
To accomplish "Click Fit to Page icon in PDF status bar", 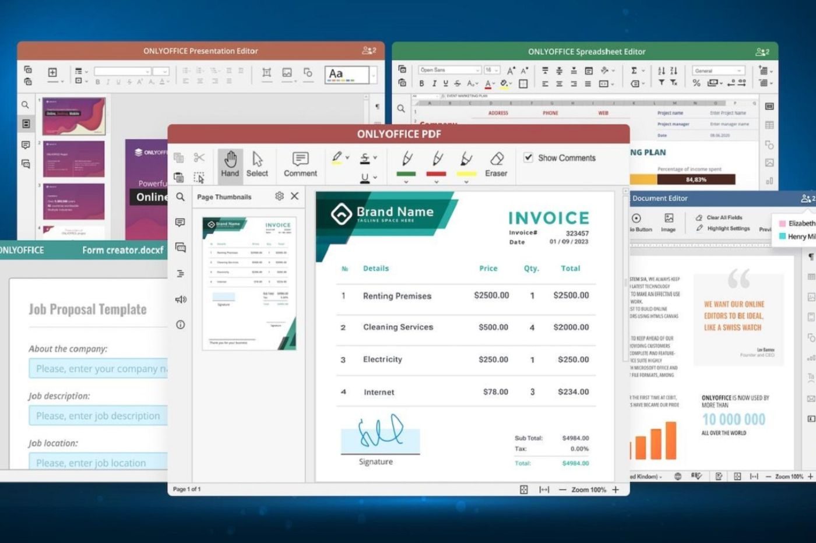I will tap(524, 490).
